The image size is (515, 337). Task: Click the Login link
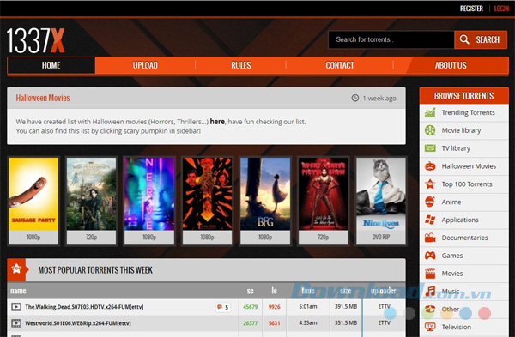501,9
